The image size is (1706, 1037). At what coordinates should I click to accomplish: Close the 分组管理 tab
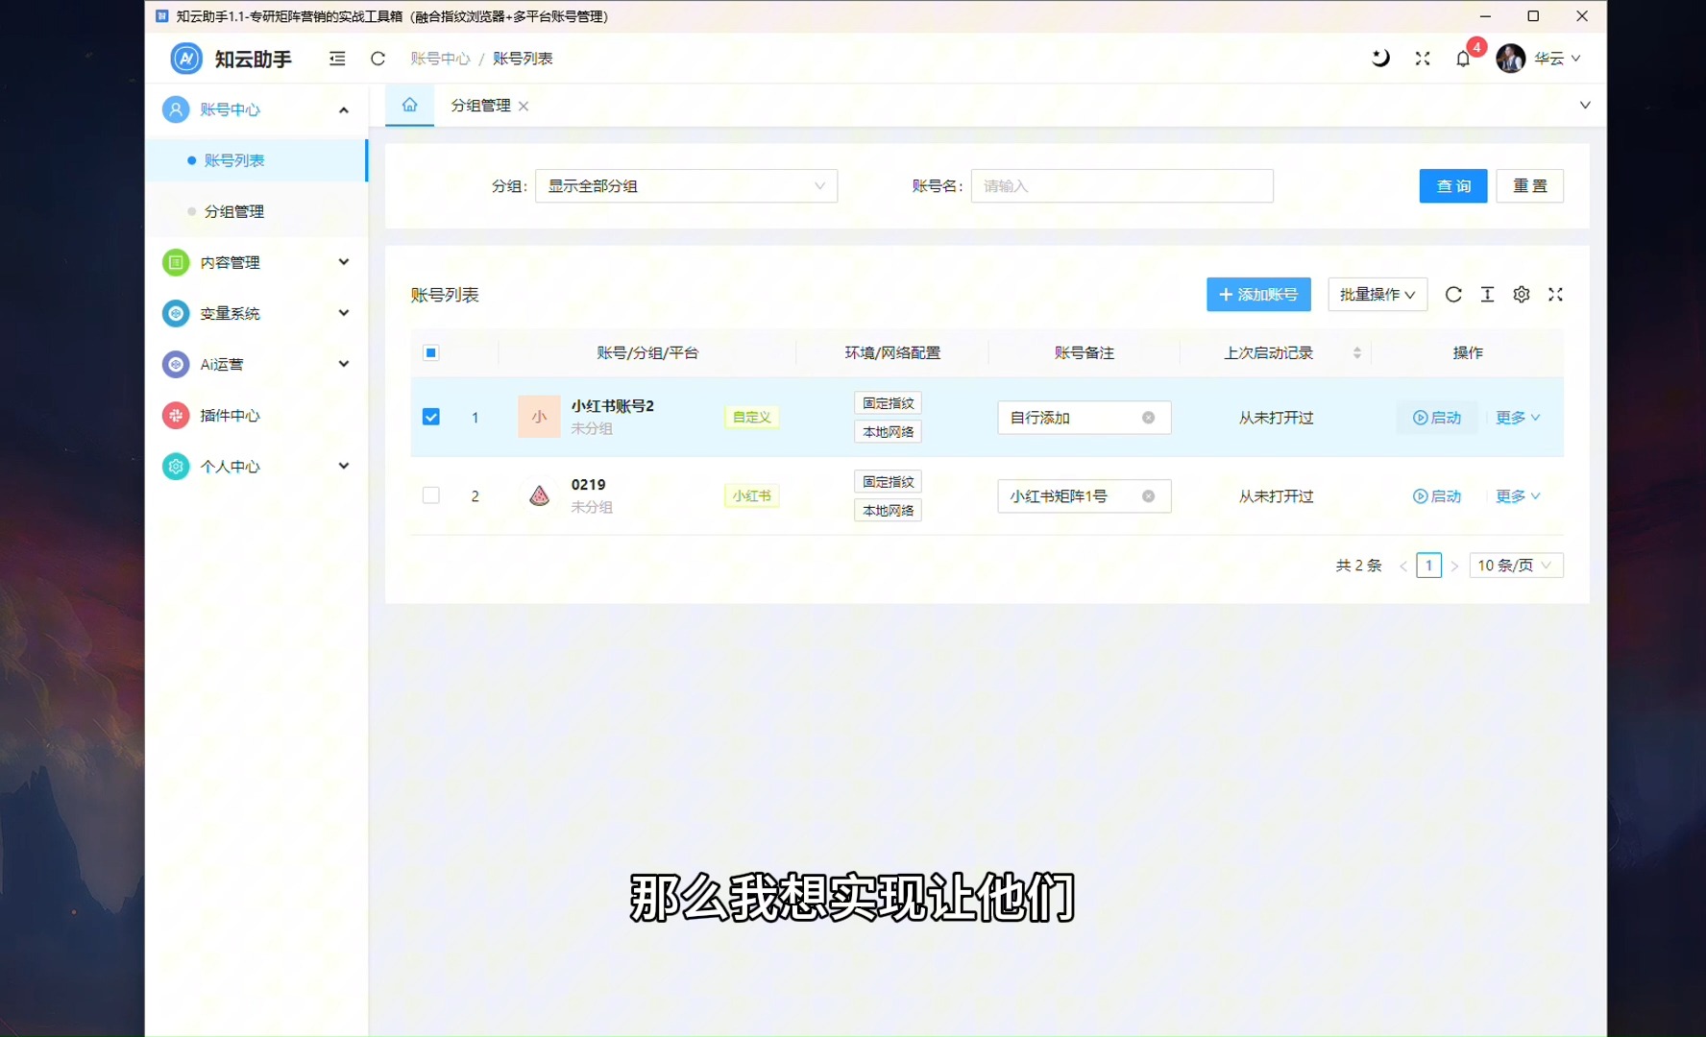[524, 106]
